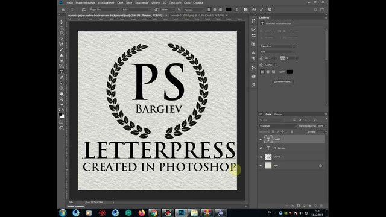The width and height of the screenshot is (386, 217).
Task: Switch to the second document tab
Action: pyautogui.click(x=198, y=16)
